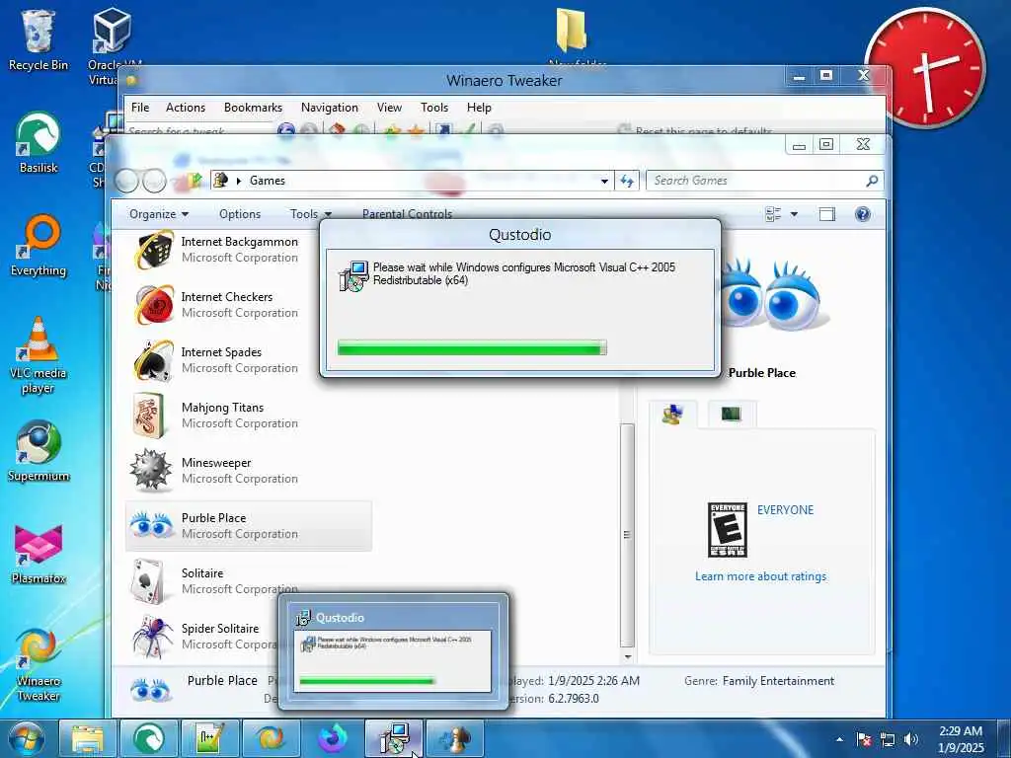Click Purble Place eyes icon in list
Screen dimensions: 1011x758
tap(151, 525)
